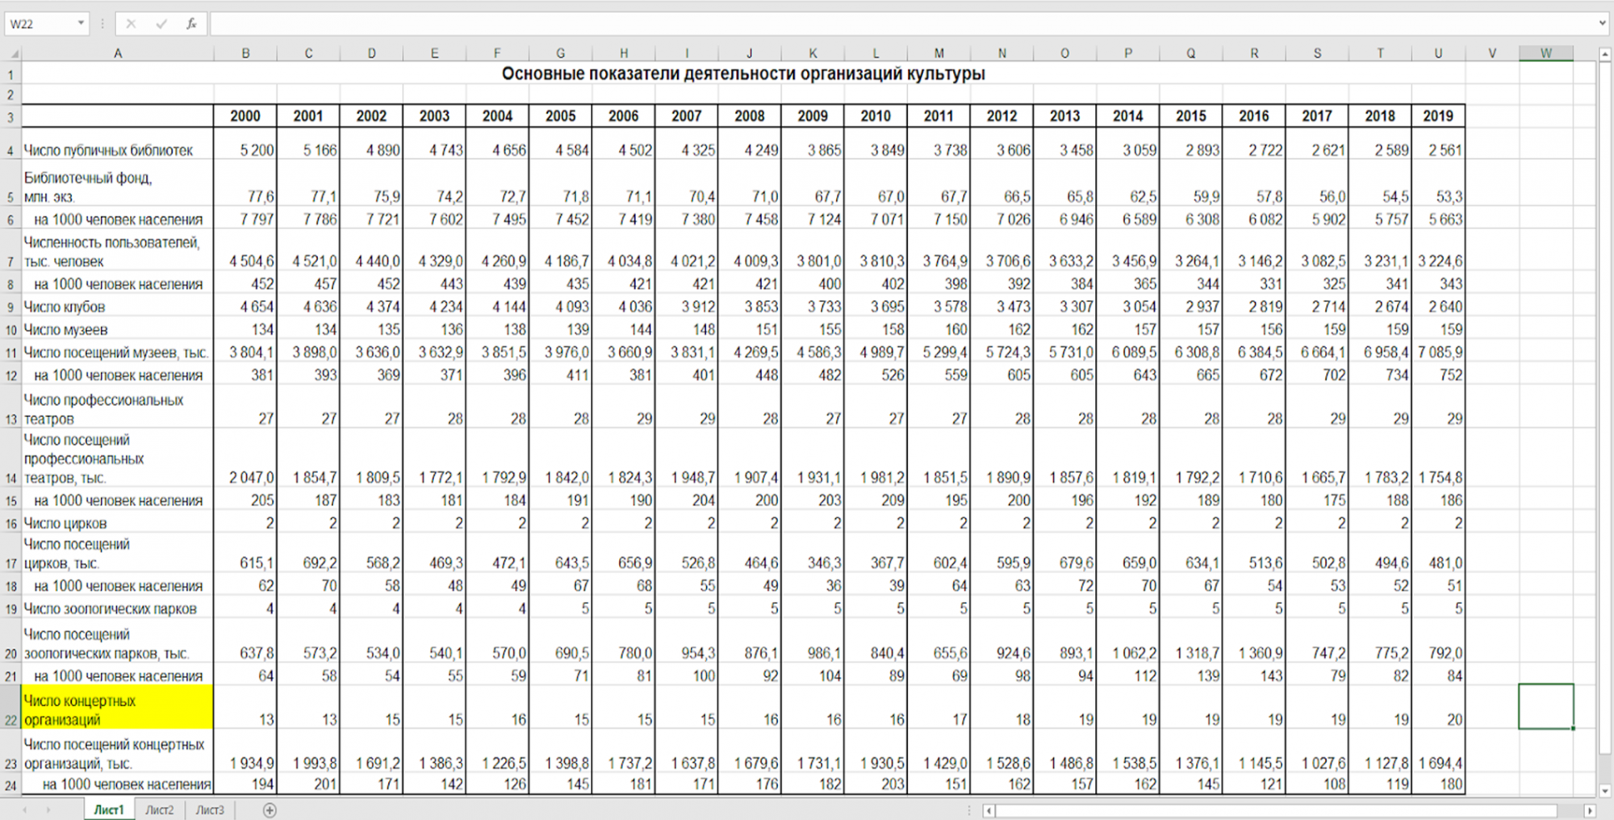Click cell value 2 561 in libraries row
The width and height of the screenshot is (1614, 820).
(x=1438, y=144)
